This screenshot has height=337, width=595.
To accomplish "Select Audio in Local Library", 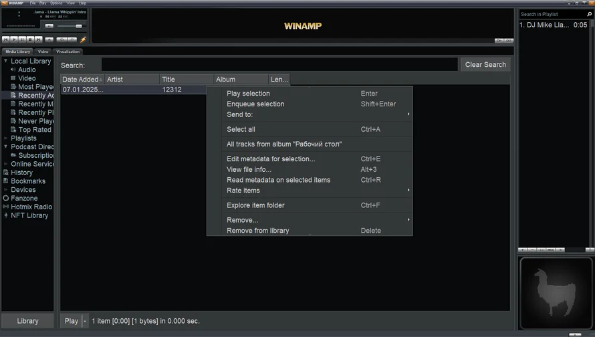I will click(27, 70).
